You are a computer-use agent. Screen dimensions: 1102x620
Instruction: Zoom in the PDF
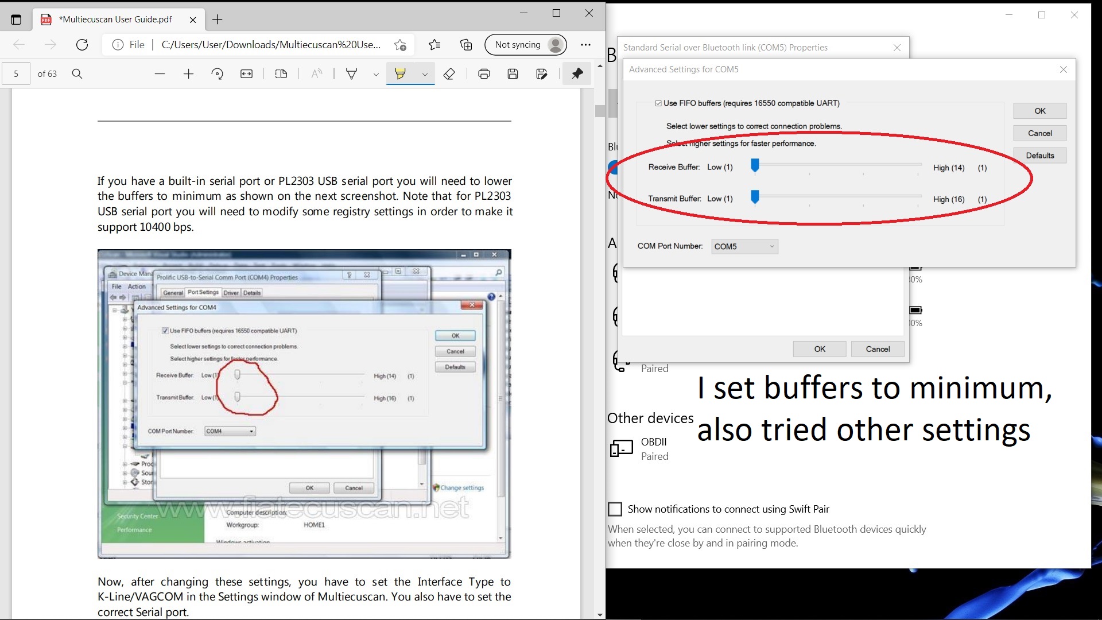click(188, 73)
